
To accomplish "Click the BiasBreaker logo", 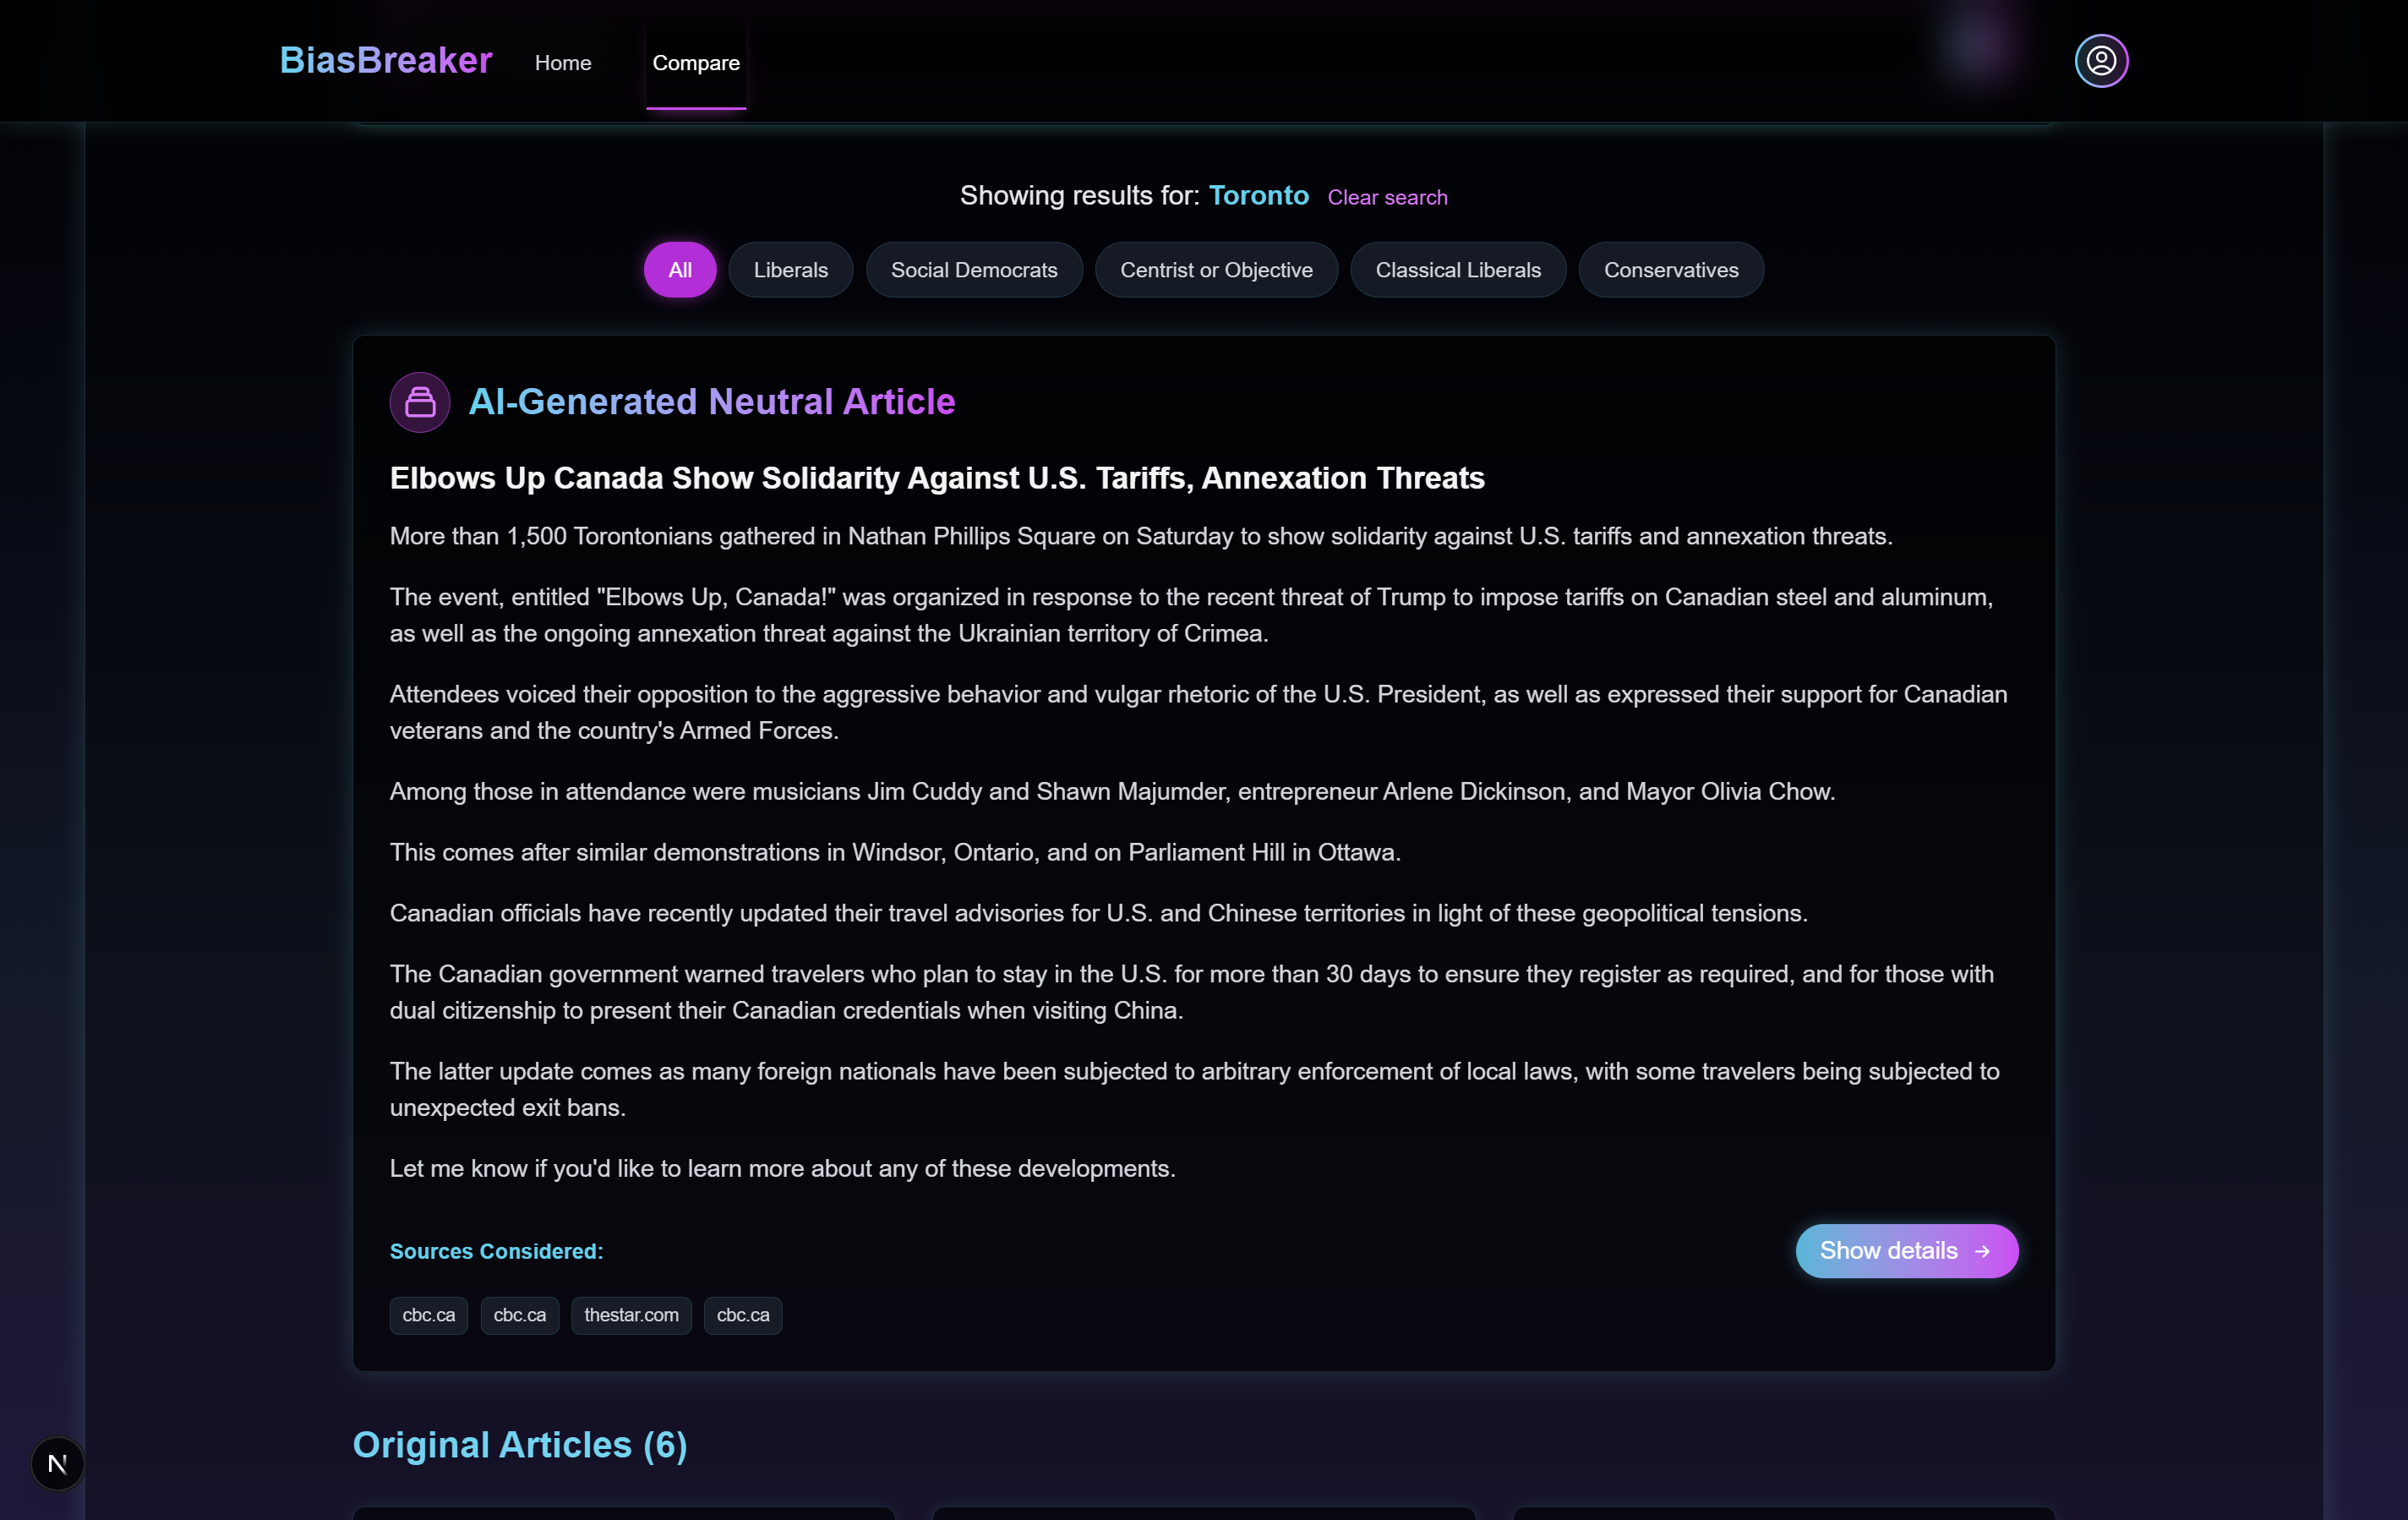I will (x=385, y=61).
